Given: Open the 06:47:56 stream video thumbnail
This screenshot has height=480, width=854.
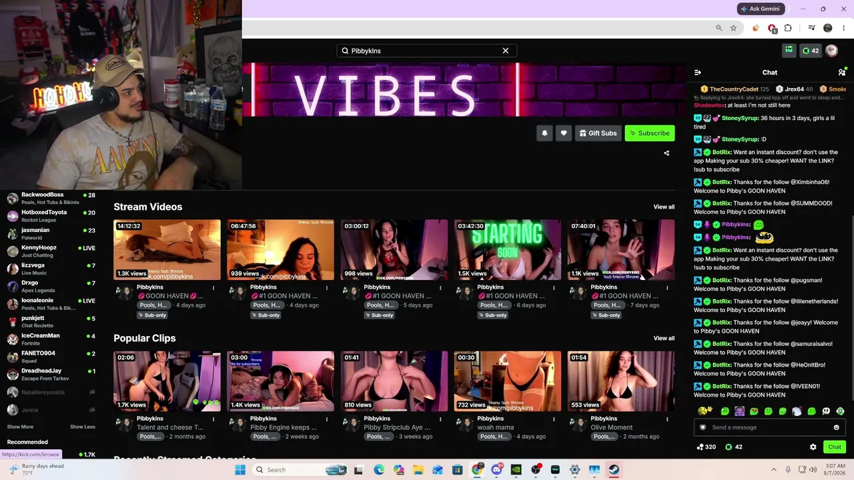Looking at the screenshot, I should point(280,249).
